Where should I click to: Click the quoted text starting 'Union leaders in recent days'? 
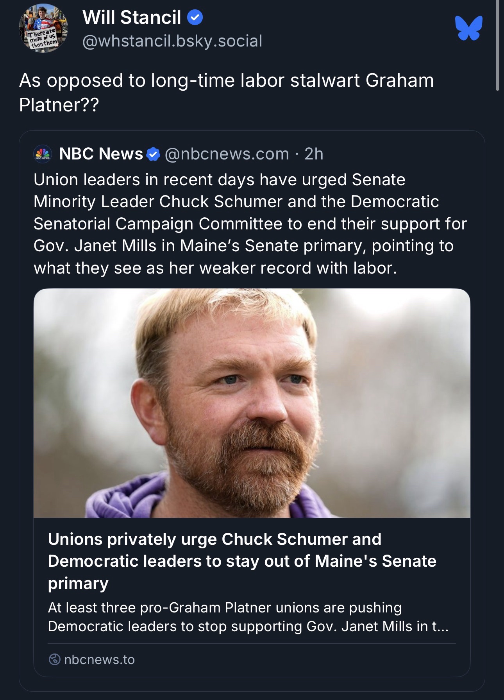point(250,224)
